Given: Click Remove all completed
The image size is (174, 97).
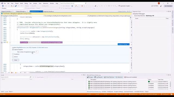Looking at the screenshot, I should pos(130,77).
